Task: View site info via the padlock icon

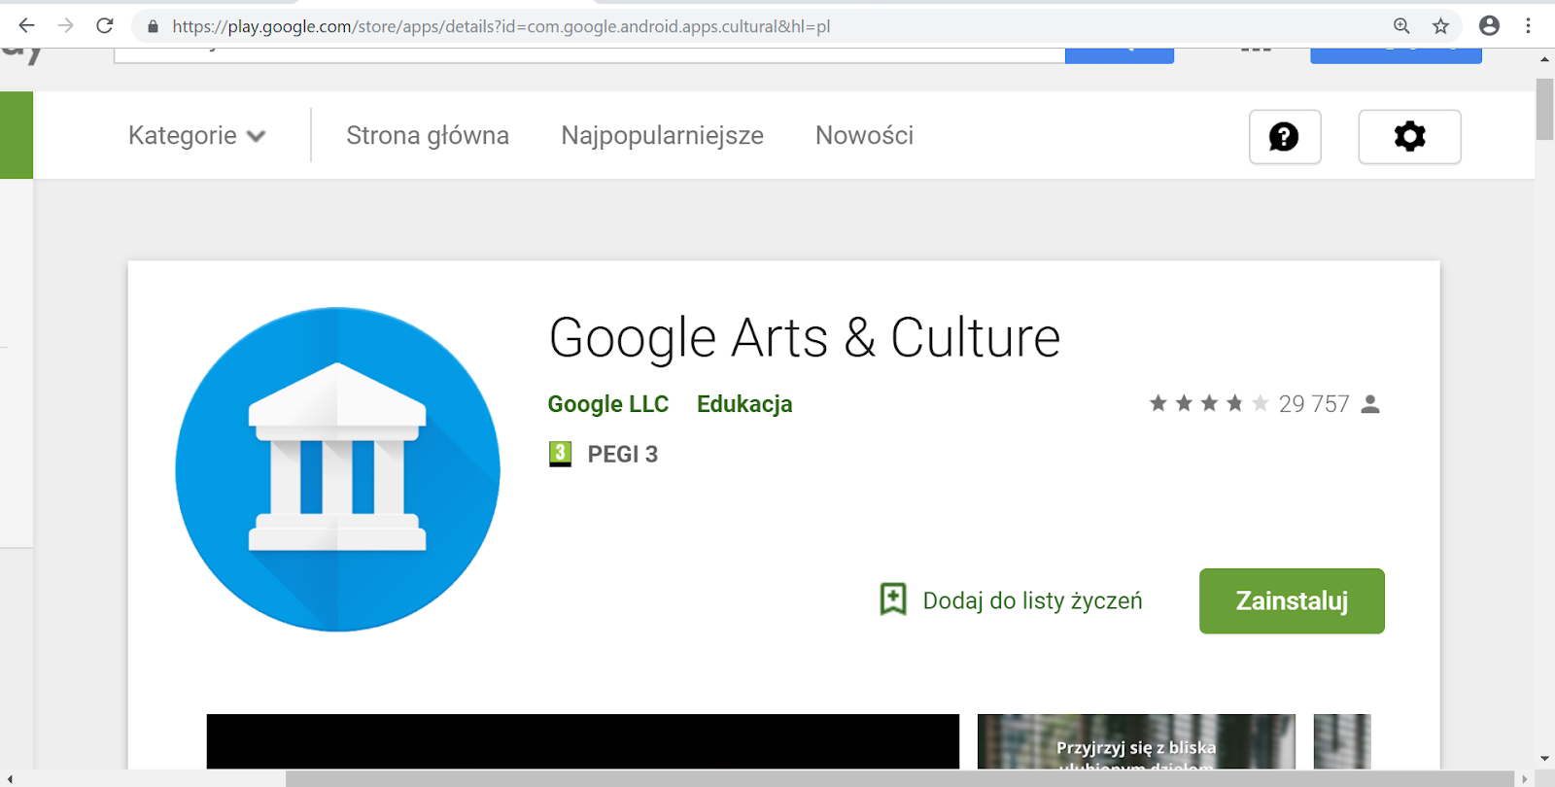Action: [x=153, y=26]
